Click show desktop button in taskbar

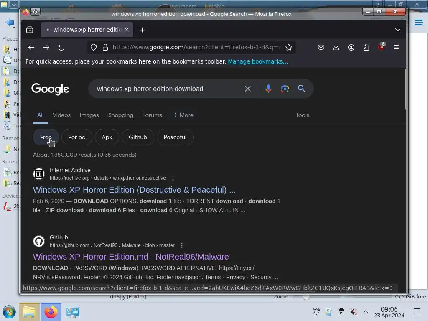417,312
